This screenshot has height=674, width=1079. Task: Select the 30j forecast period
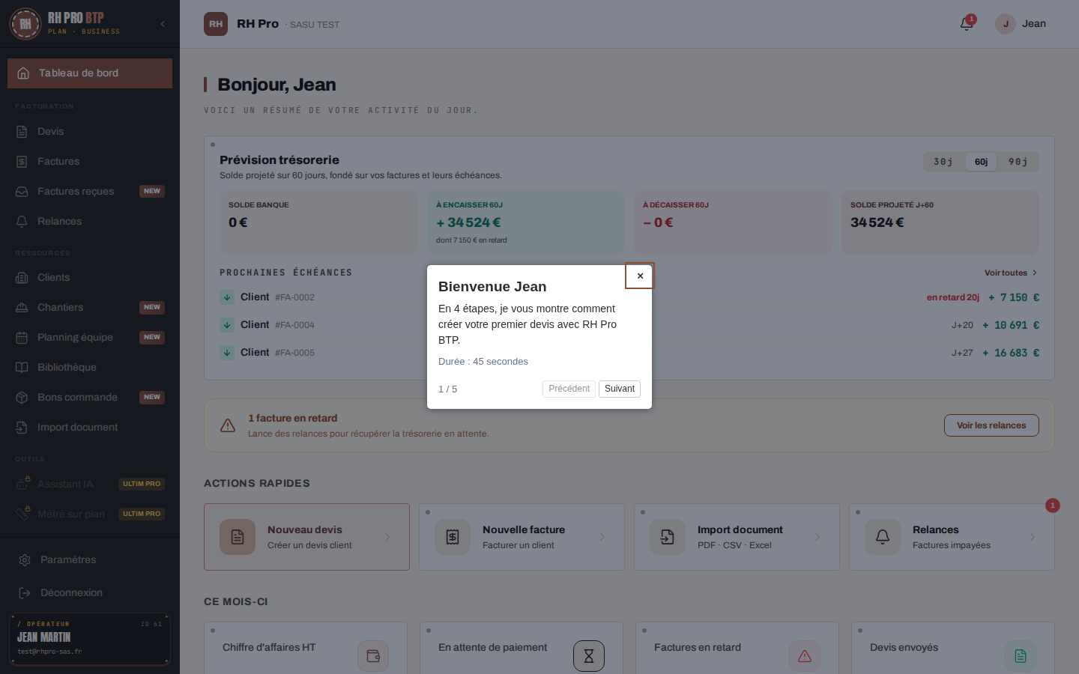tap(943, 162)
